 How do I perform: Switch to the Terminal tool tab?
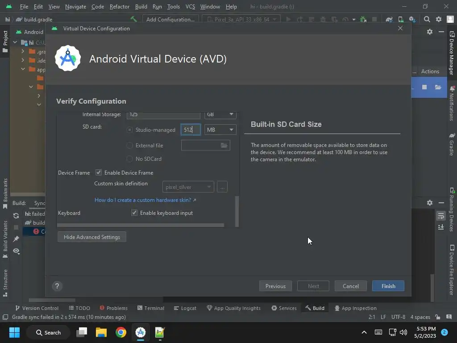tap(151, 308)
